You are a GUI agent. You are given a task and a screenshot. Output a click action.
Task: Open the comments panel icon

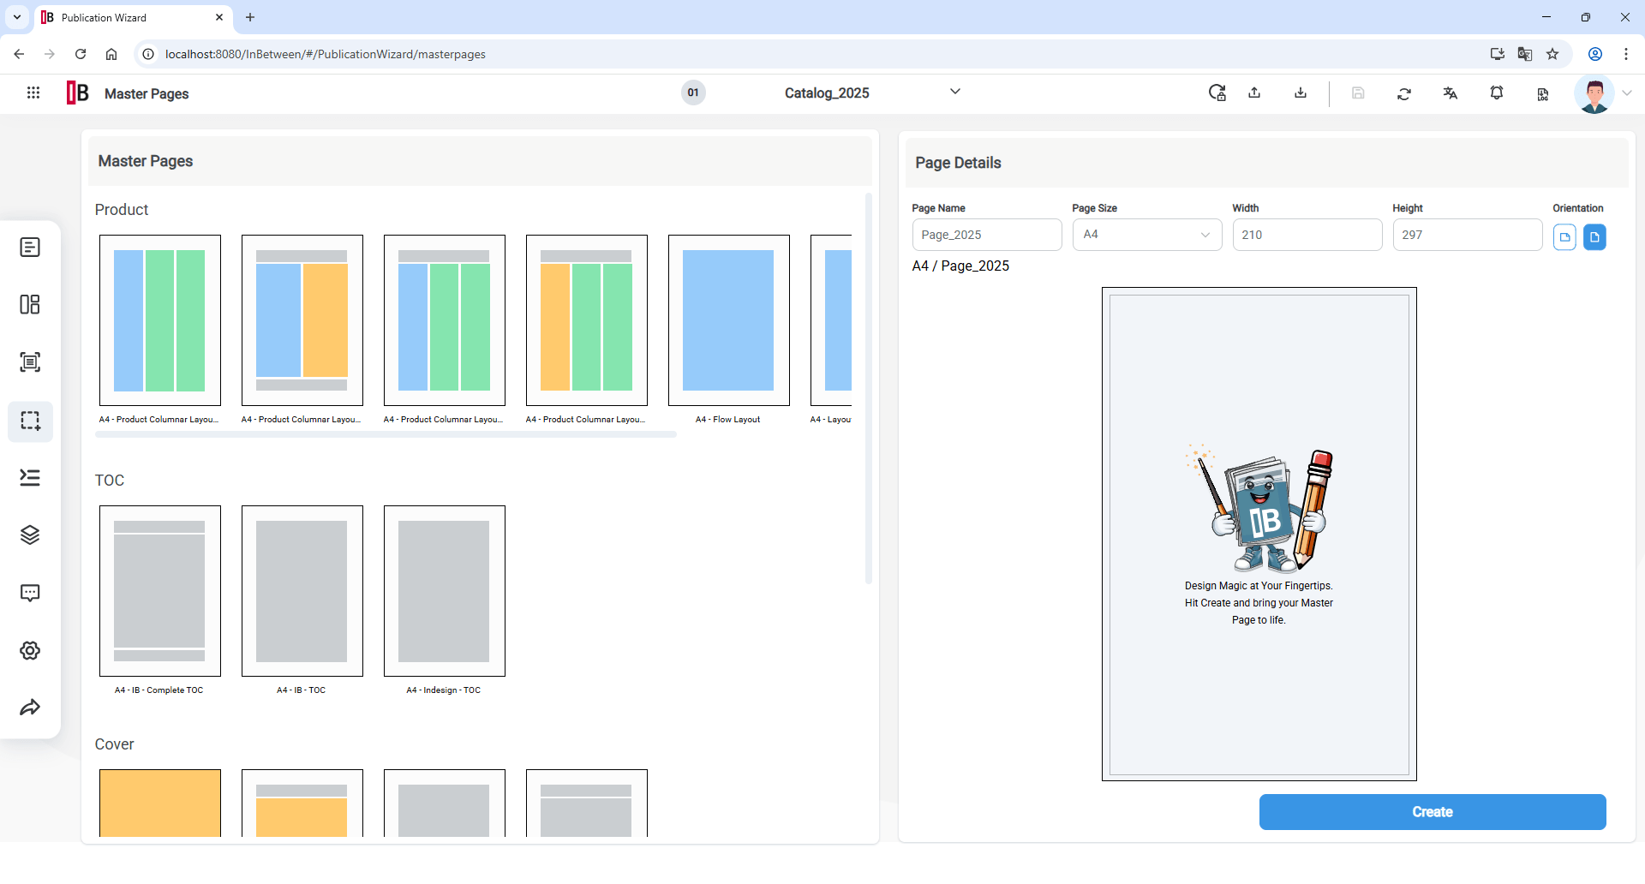[x=30, y=592]
